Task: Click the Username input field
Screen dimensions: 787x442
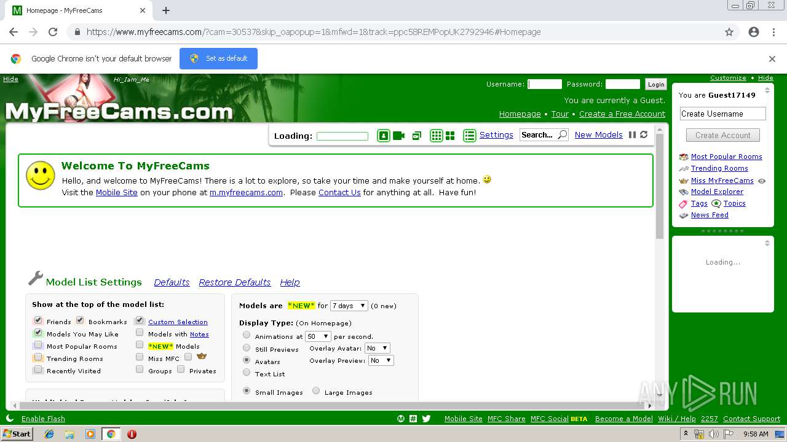Action: 545,84
